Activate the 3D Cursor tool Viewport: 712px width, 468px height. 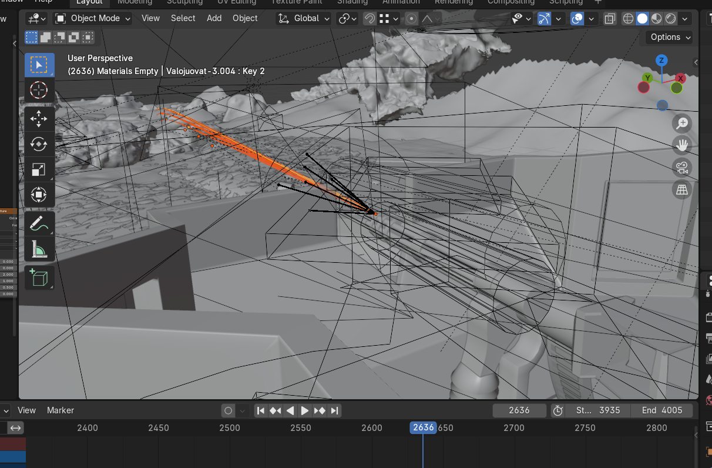(39, 90)
